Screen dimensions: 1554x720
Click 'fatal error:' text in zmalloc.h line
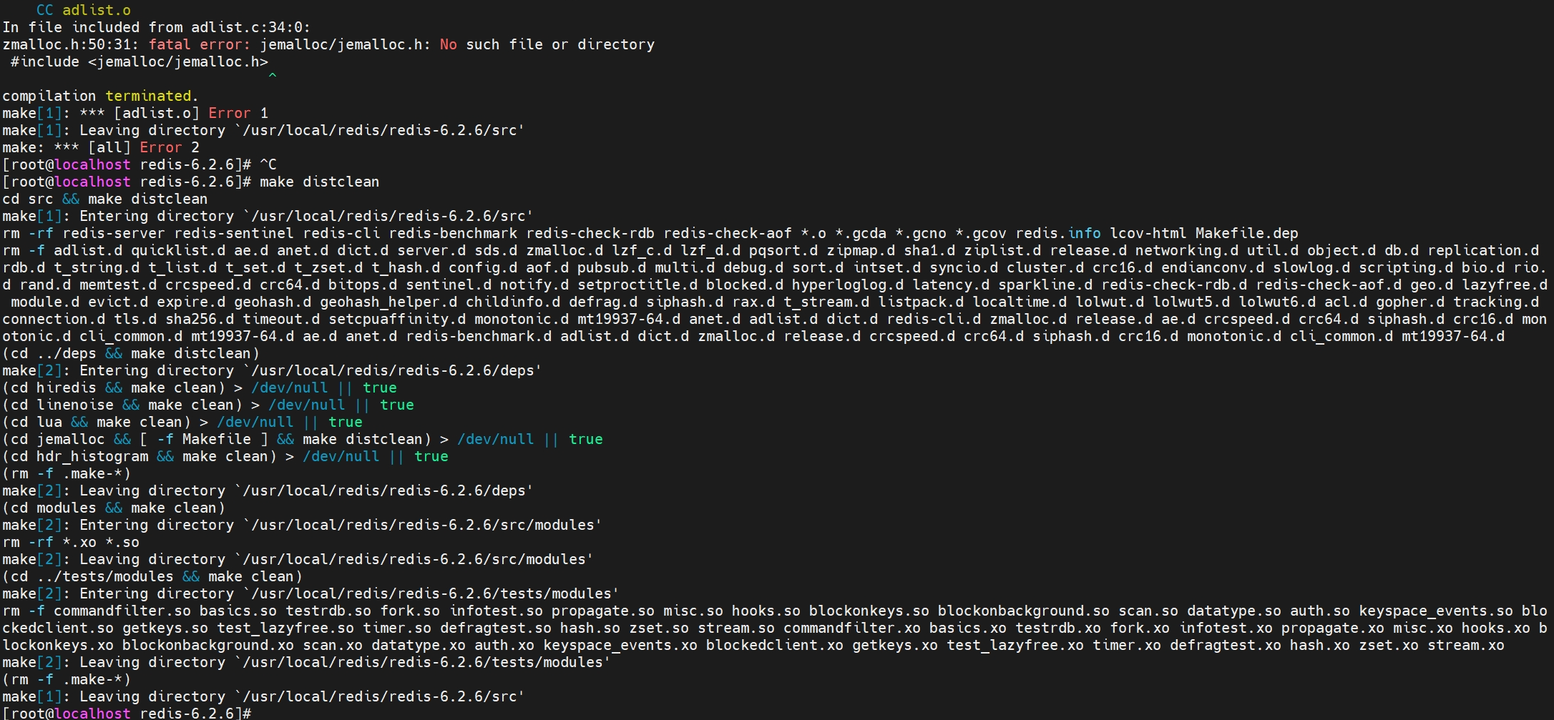(x=199, y=44)
